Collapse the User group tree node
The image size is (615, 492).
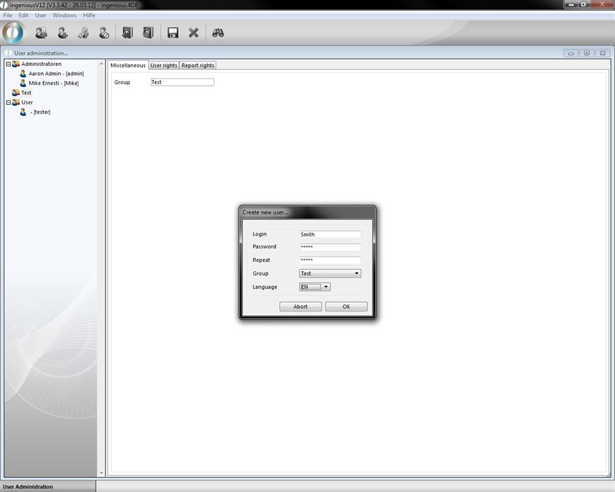[9, 102]
